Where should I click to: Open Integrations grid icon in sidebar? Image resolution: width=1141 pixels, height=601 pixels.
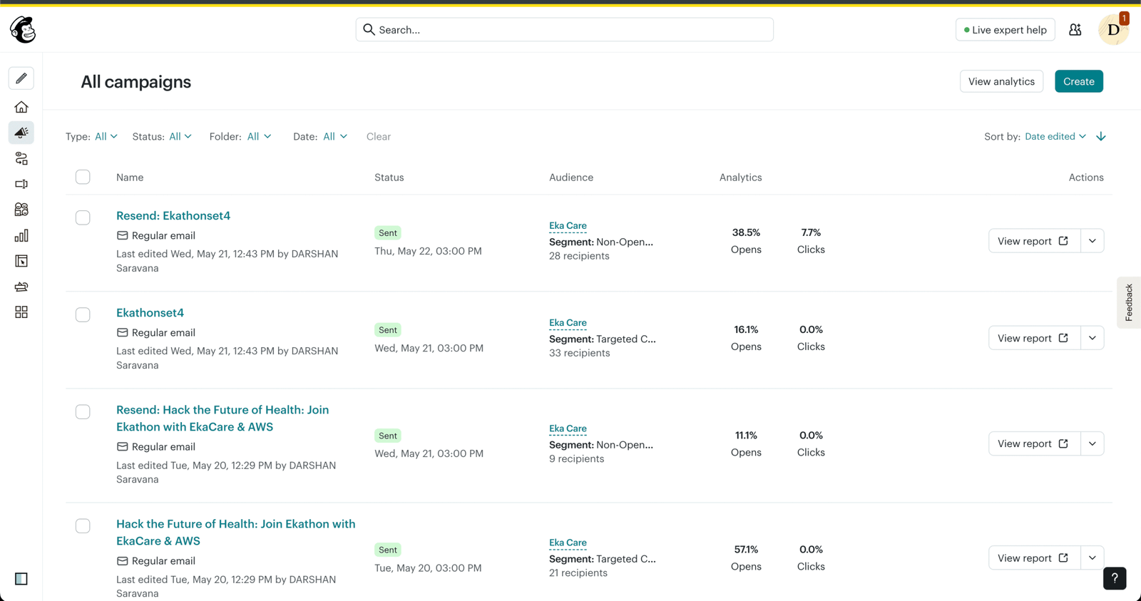point(21,312)
